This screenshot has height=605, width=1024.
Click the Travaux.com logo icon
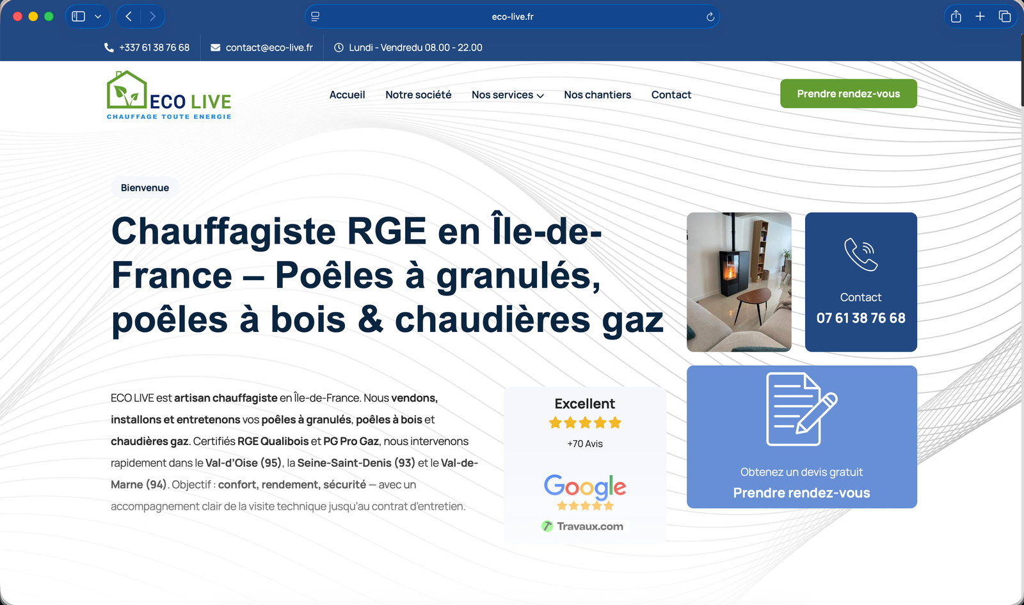547,526
